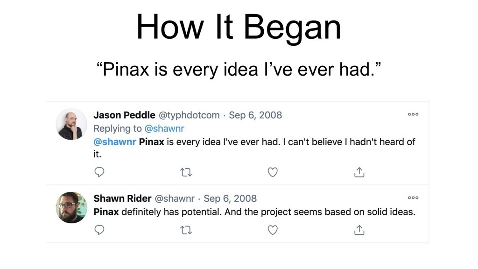Open Shawn Rider's Sep 6, 2008 timestamp
The image size is (478, 269).
(x=230, y=198)
